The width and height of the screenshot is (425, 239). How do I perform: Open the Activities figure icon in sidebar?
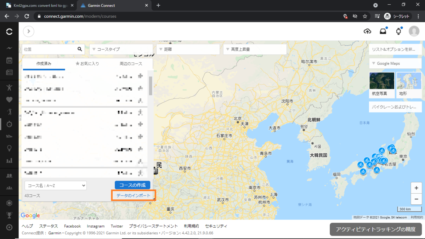click(x=10, y=87)
